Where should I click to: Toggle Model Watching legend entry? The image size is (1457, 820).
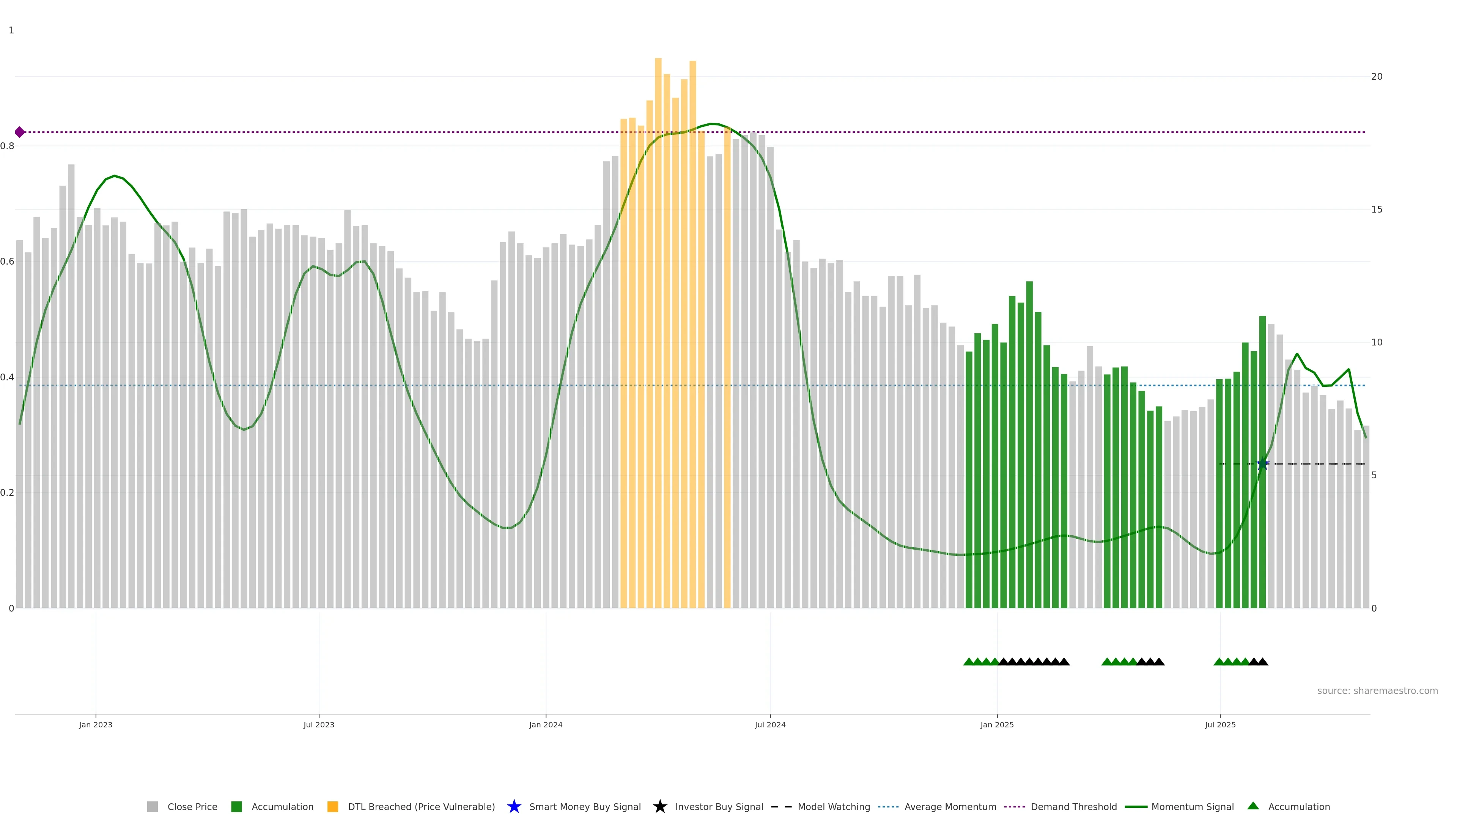(x=833, y=806)
